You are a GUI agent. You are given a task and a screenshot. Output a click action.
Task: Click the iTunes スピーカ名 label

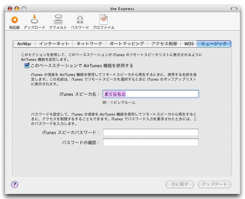pyautogui.click(x=79, y=94)
